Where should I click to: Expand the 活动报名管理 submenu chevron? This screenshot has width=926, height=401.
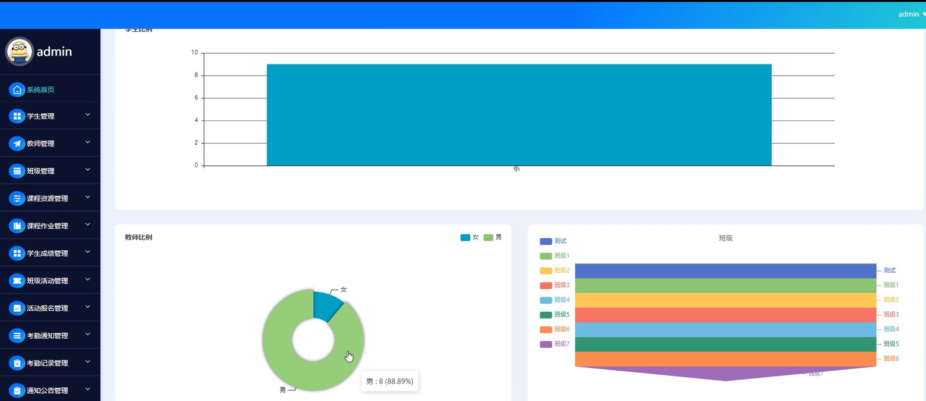pos(88,307)
